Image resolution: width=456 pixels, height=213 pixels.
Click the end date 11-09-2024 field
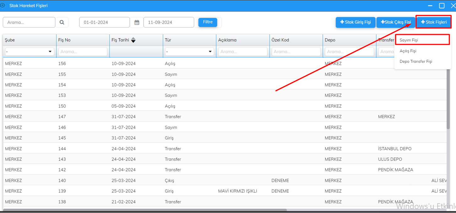[169, 22]
